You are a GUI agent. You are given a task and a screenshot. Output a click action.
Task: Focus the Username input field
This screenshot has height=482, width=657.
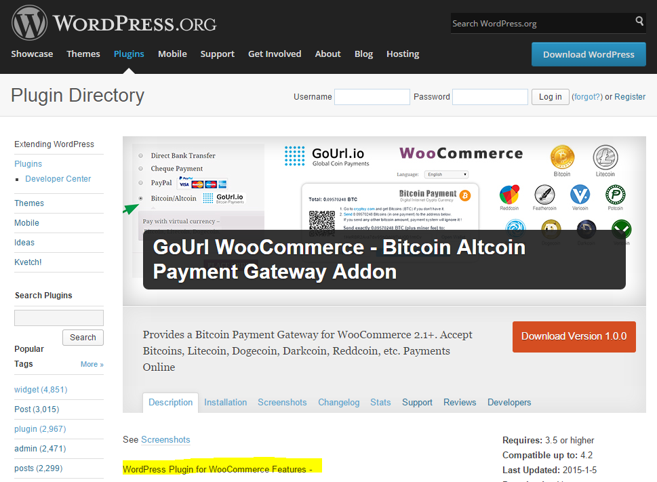(372, 97)
